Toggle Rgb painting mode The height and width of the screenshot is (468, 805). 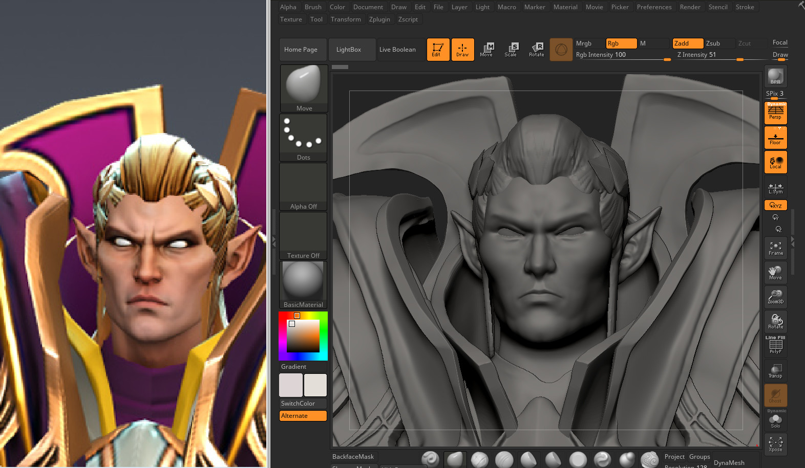point(621,43)
